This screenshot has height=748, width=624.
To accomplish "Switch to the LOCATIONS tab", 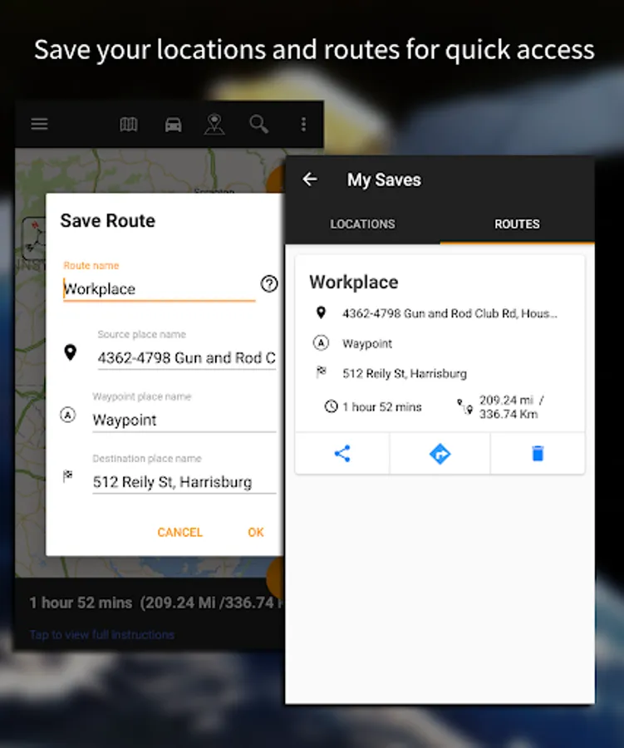I will (362, 224).
